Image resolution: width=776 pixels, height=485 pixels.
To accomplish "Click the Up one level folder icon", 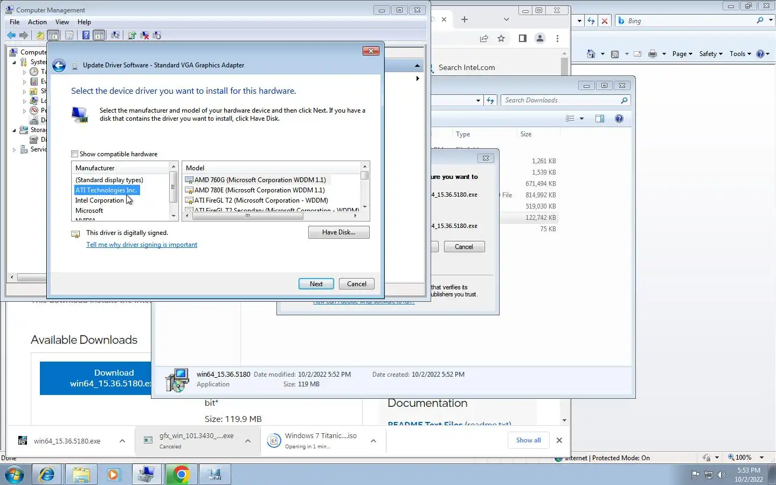I will pyautogui.click(x=40, y=36).
